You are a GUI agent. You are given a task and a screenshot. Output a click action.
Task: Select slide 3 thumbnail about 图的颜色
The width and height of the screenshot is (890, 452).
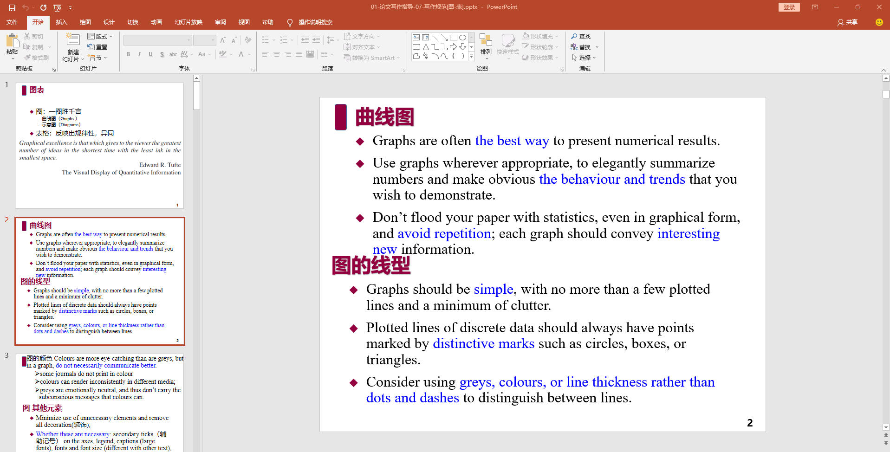tap(100, 403)
